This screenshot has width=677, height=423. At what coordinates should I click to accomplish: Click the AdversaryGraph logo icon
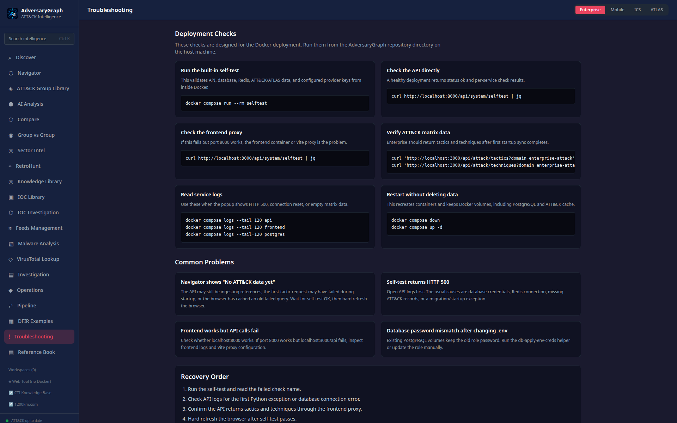[x=13, y=13]
